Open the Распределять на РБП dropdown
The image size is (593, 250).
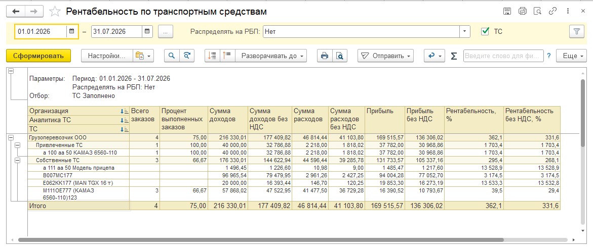[x=465, y=32]
